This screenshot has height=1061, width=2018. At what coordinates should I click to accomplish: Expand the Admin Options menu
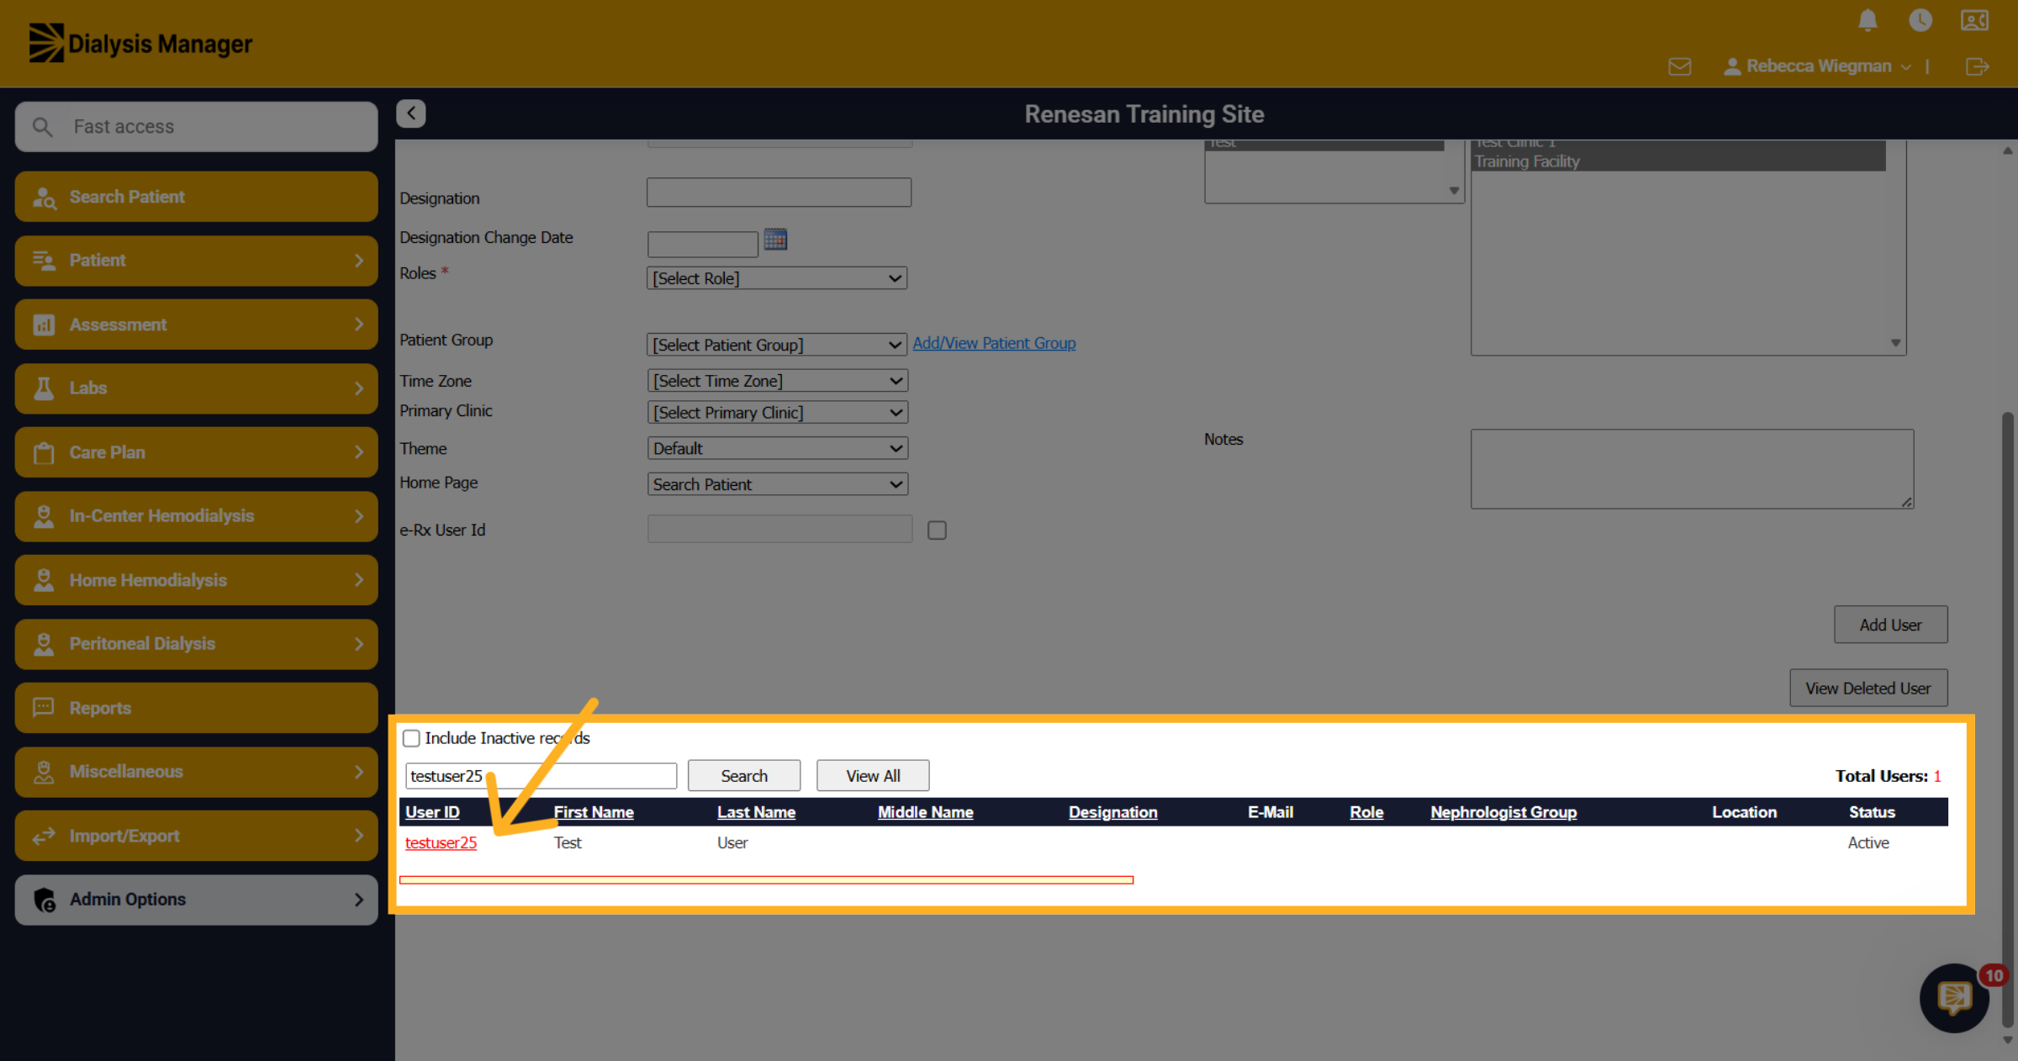coord(196,900)
